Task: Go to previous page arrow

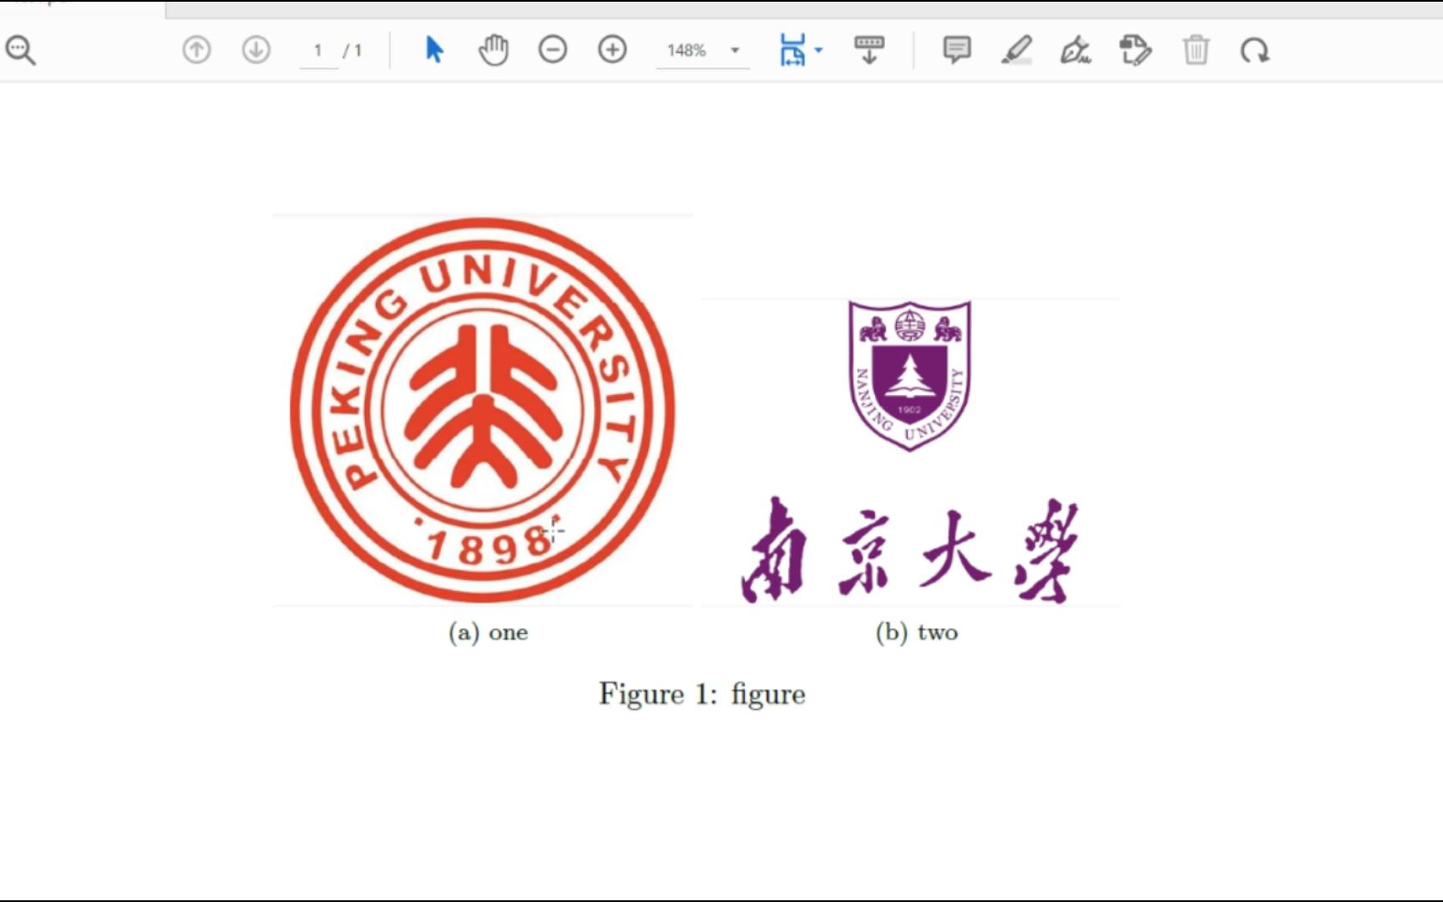Action: [x=196, y=50]
